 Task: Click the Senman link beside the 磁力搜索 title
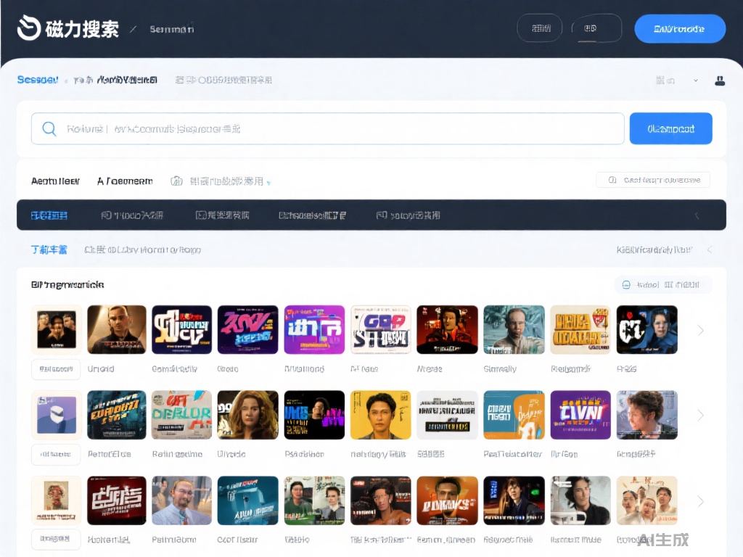[x=172, y=29]
